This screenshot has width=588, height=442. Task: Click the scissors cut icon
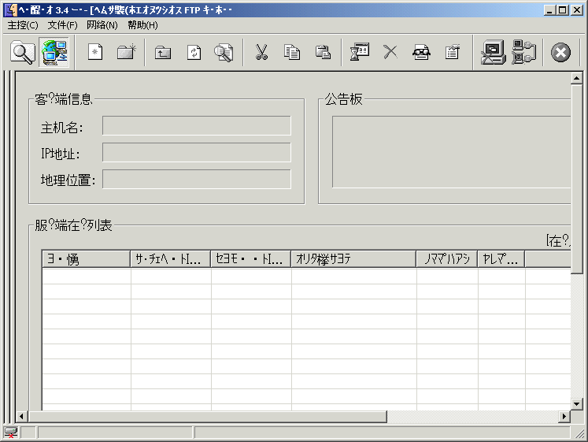click(261, 53)
